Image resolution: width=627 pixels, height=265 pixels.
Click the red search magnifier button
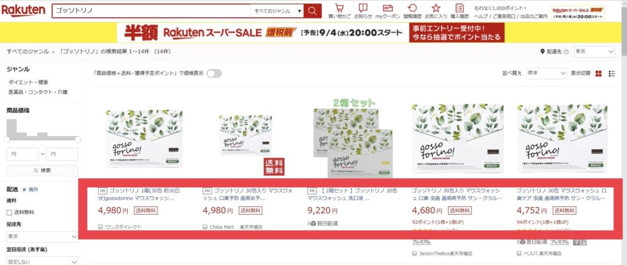coord(312,11)
